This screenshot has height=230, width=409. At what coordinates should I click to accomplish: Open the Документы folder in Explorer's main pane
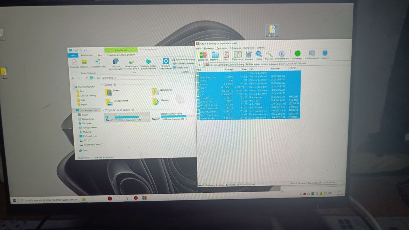[x=162, y=91]
